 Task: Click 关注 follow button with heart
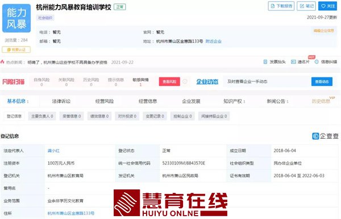pyautogui.click(x=327, y=6)
